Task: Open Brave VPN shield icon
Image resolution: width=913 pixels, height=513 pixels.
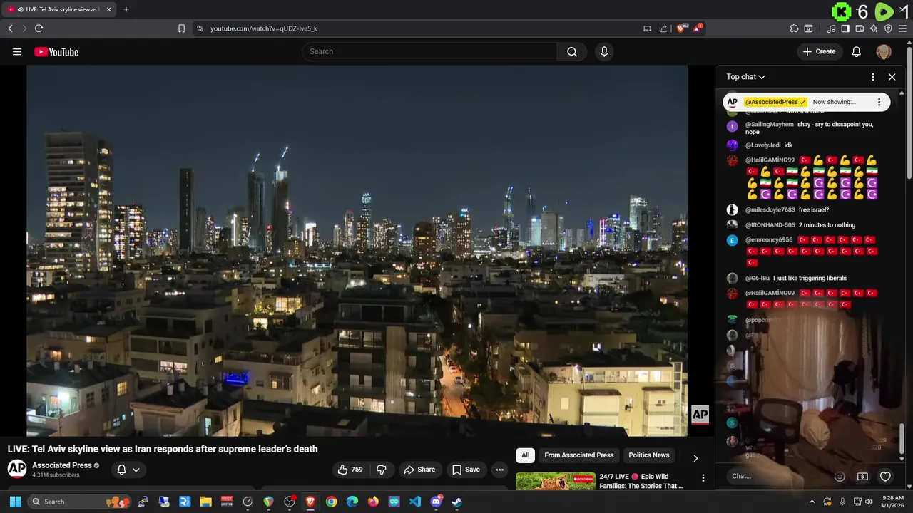Action: (888, 28)
